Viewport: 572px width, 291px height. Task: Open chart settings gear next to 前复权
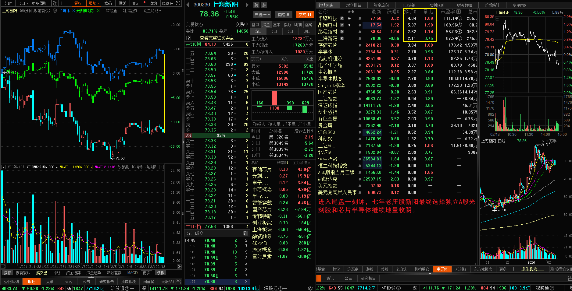[x=55, y=11]
